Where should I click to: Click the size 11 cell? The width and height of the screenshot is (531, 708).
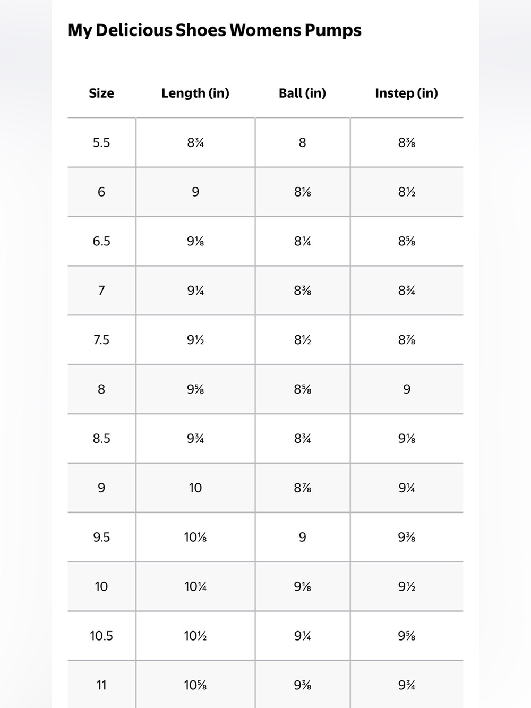pyautogui.click(x=101, y=685)
